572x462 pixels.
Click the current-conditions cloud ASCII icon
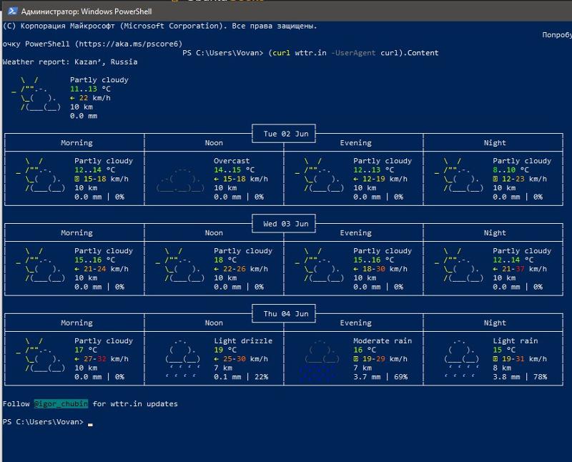coord(36,94)
